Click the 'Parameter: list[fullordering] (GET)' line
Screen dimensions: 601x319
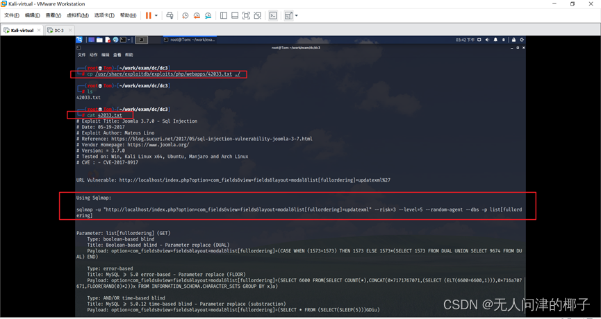(124, 233)
